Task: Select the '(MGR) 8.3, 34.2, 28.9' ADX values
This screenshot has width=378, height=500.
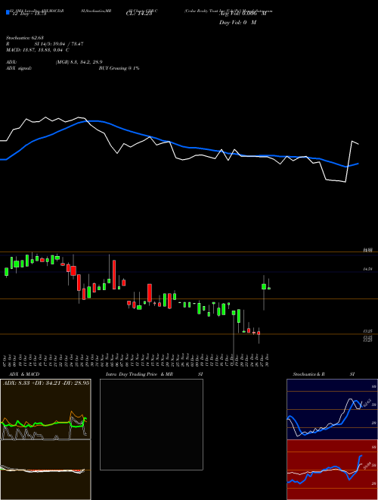Action: [x=79, y=62]
